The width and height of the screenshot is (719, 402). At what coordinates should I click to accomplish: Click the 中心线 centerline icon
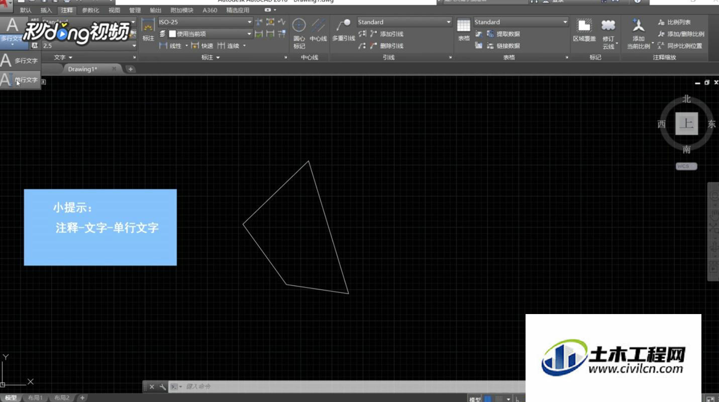point(318,25)
